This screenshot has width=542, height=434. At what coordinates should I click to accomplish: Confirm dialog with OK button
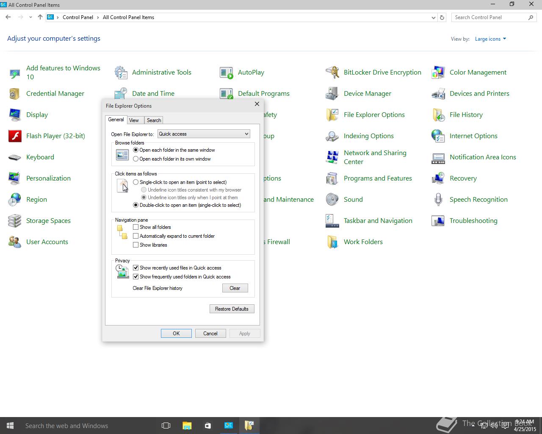(x=176, y=334)
